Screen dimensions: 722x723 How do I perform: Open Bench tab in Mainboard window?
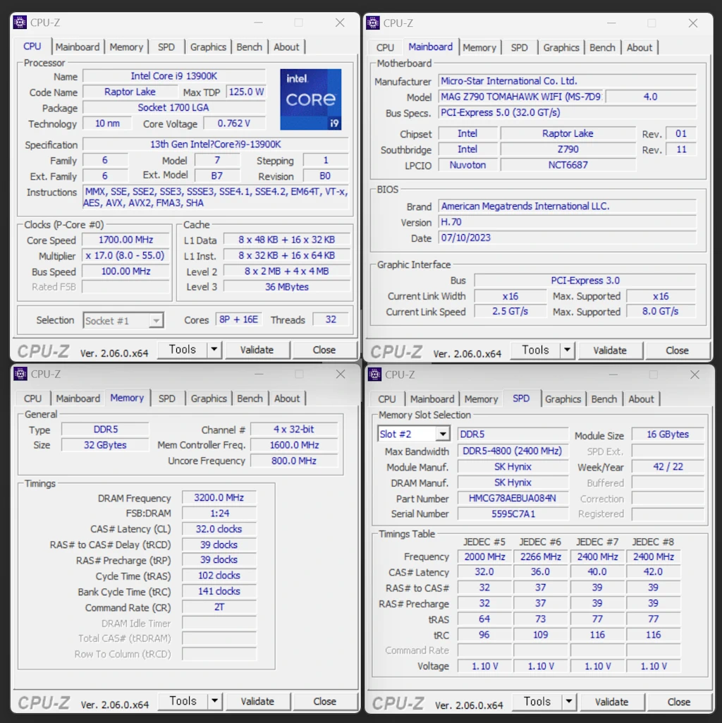click(603, 47)
